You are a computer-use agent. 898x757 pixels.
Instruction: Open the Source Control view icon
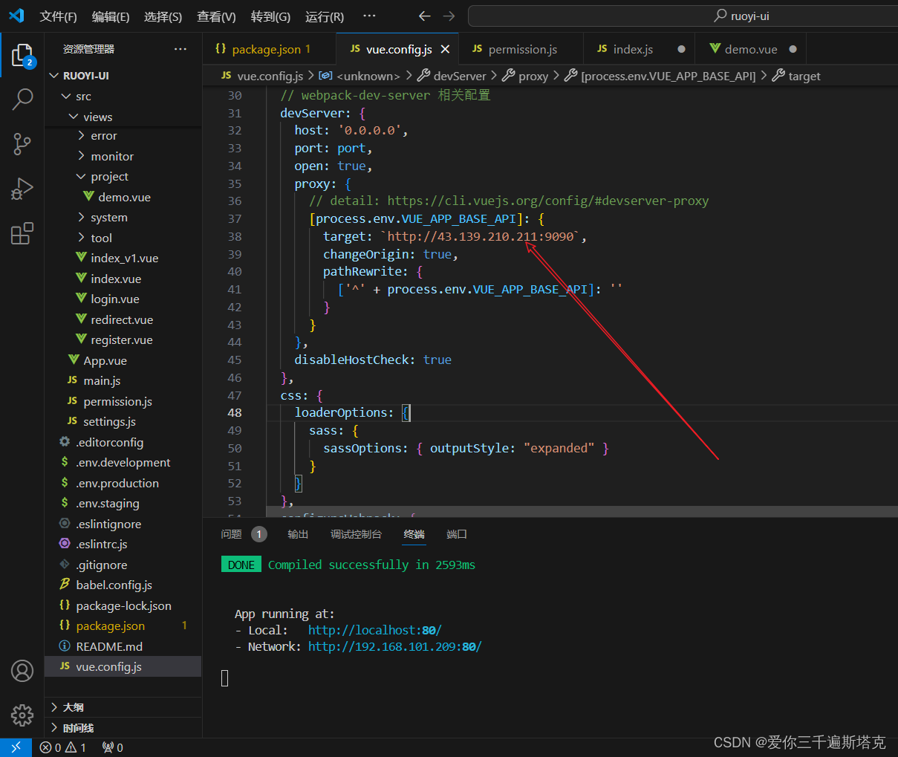point(22,144)
